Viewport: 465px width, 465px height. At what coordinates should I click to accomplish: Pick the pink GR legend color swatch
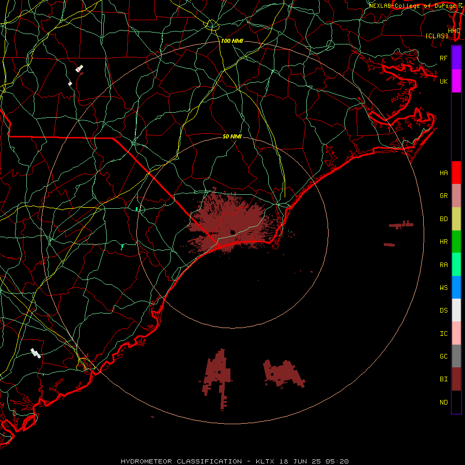click(x=456, y=196)
